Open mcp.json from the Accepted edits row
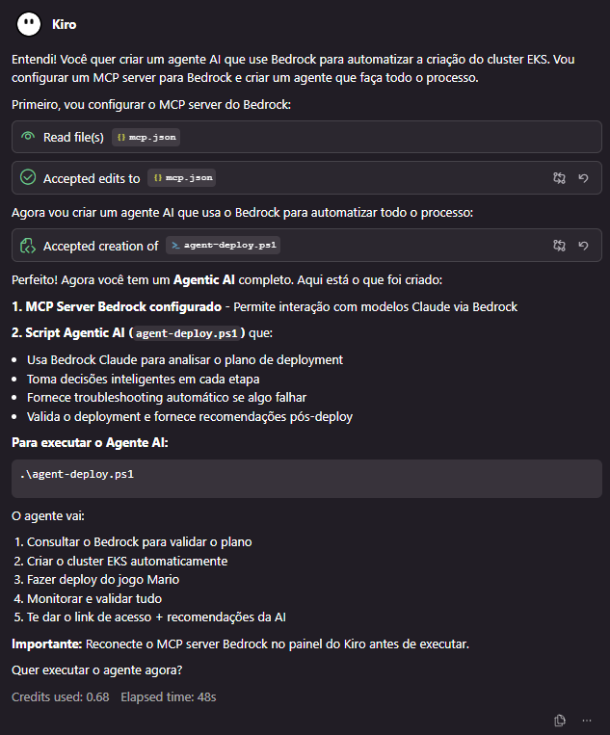Screen dimensions: 610x735 181,178
